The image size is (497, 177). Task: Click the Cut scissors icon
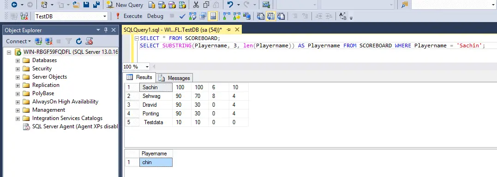(x=196, y=5)
